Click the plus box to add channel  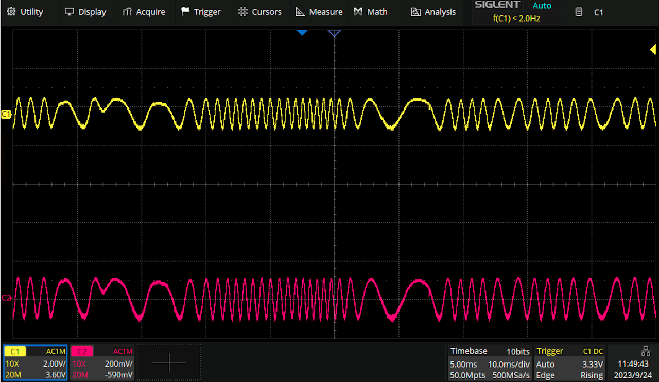pyautogui.click(x=169, y=362)
